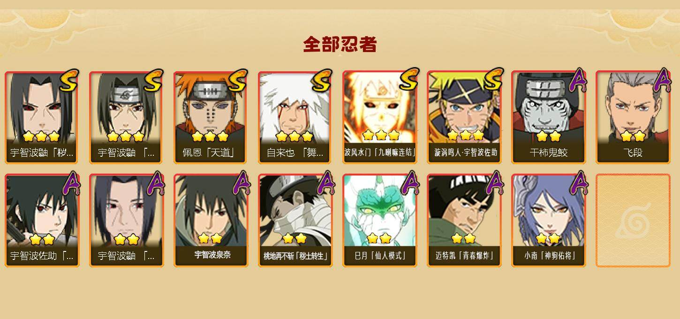
Task: Click the S rank badge on 自来也
Action: tap(323, 80)
